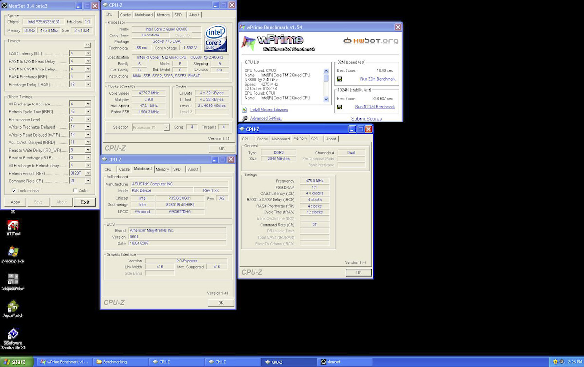Open the Benchmarking folder taskbar button
The image size is (584, 367).
pos(120,362)
